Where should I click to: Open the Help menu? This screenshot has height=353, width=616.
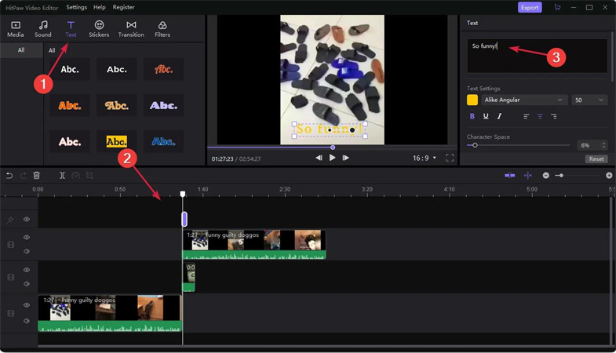(100, 8)
